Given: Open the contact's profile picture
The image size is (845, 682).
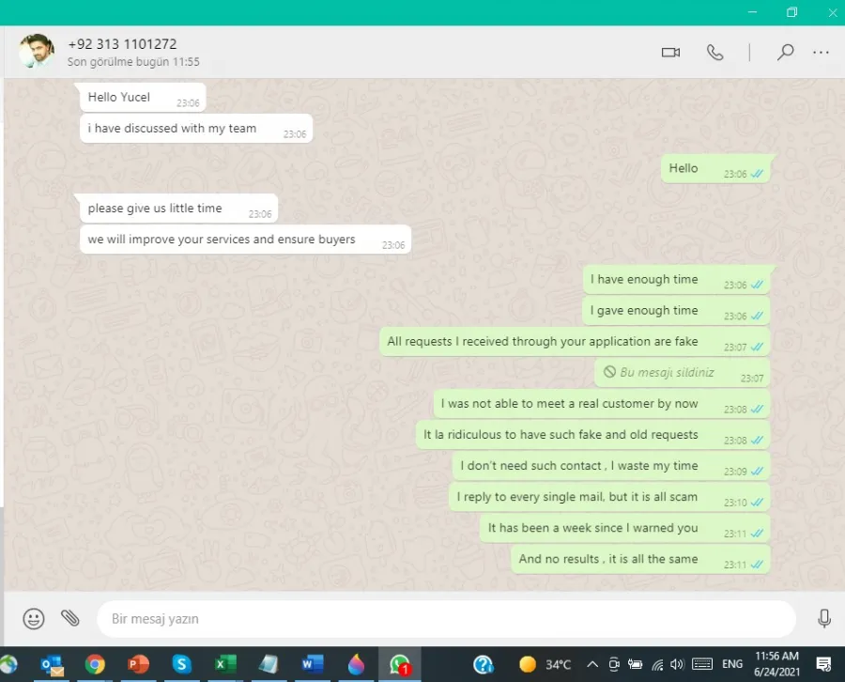Looking at the screenshot, I should [x=37, y=52].
